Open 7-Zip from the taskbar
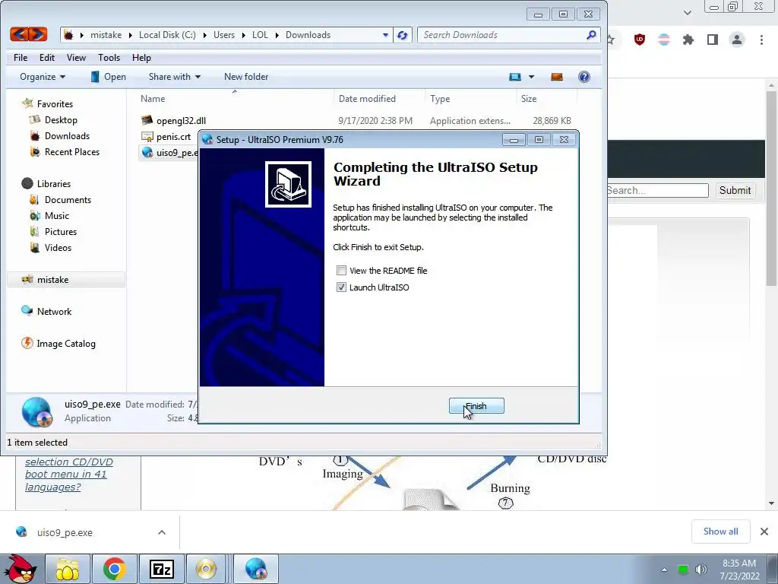 [x=162, y=569]
